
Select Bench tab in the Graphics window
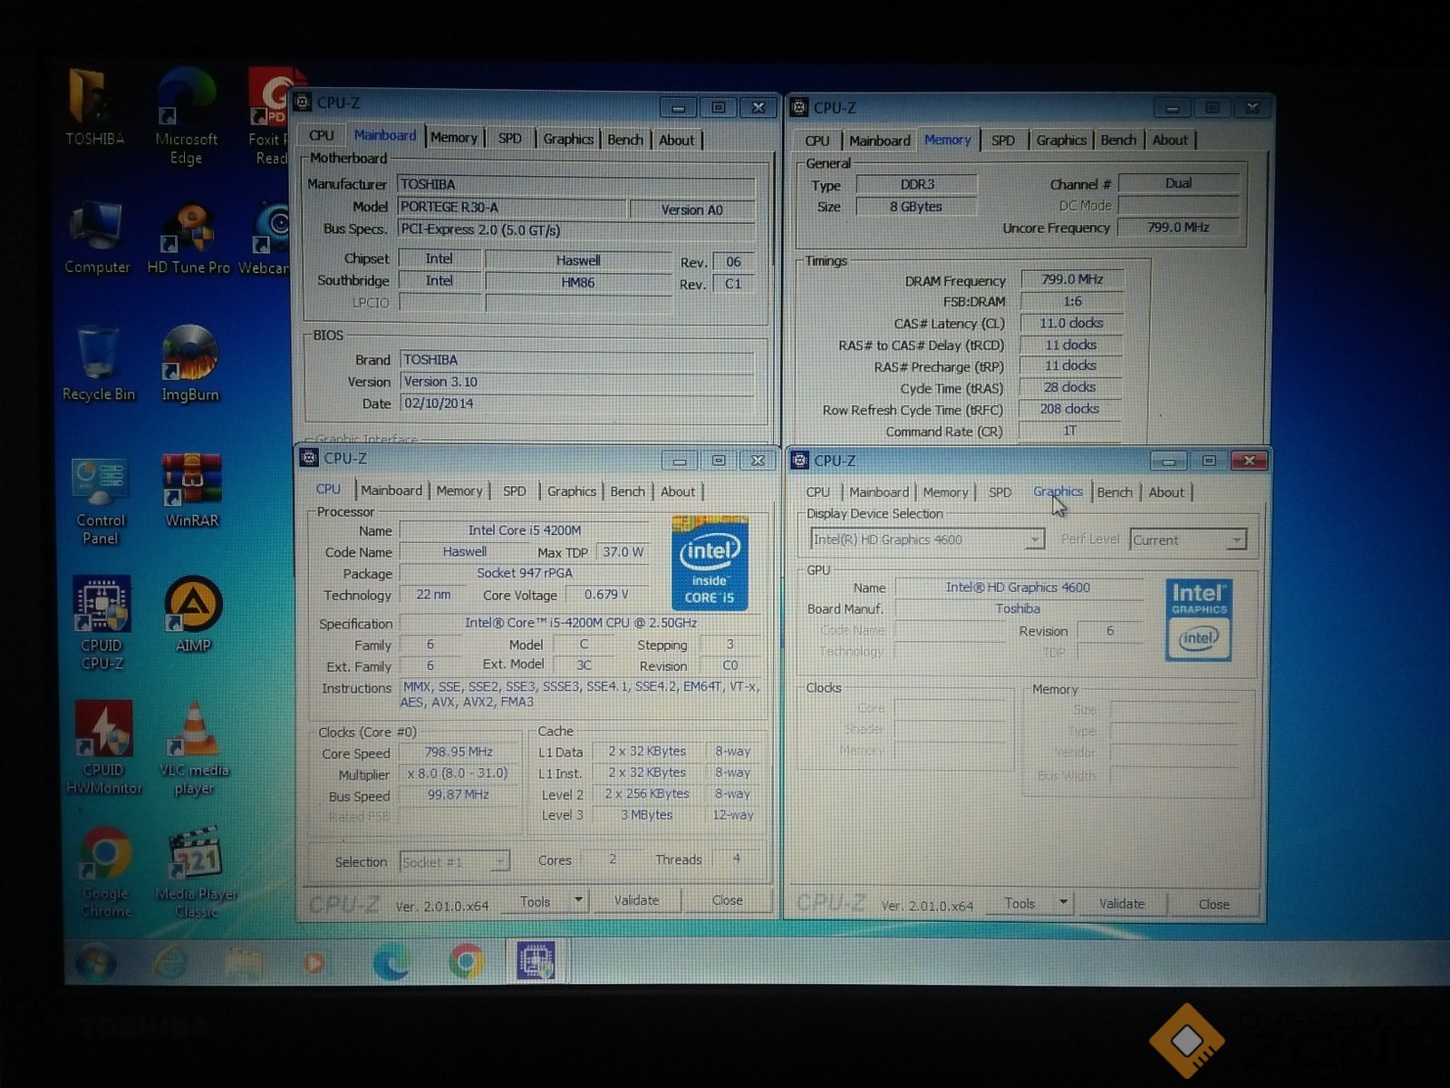[x=1114, y=492]
